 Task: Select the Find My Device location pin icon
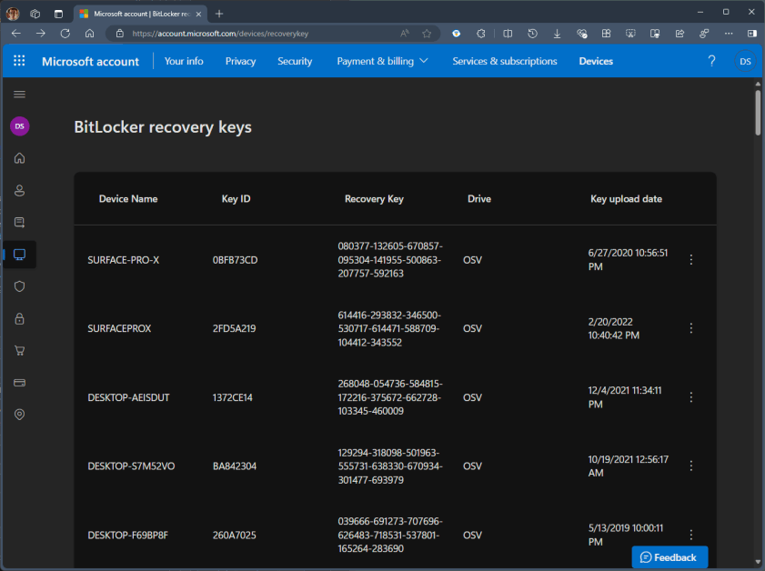tap(19, 414)
